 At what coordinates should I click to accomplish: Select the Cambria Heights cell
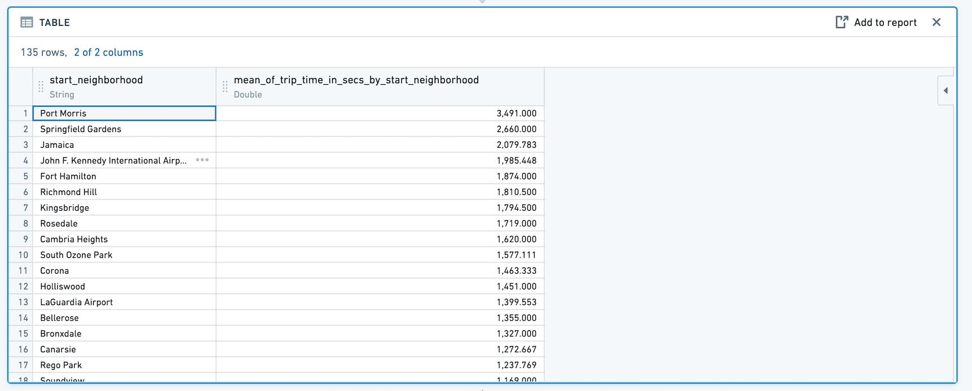124,239
